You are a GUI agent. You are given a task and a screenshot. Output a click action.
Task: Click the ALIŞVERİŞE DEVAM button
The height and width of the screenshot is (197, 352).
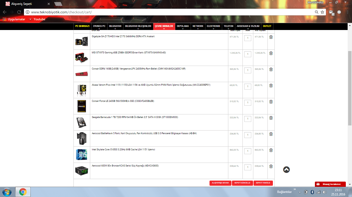(x=220, y=183)
